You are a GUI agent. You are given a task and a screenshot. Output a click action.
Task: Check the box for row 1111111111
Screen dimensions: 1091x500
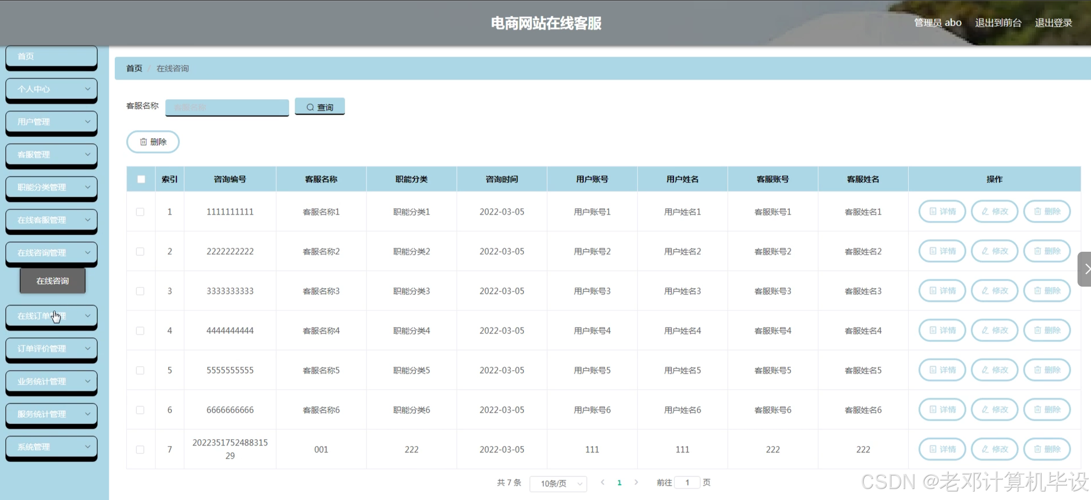[140, 212]
